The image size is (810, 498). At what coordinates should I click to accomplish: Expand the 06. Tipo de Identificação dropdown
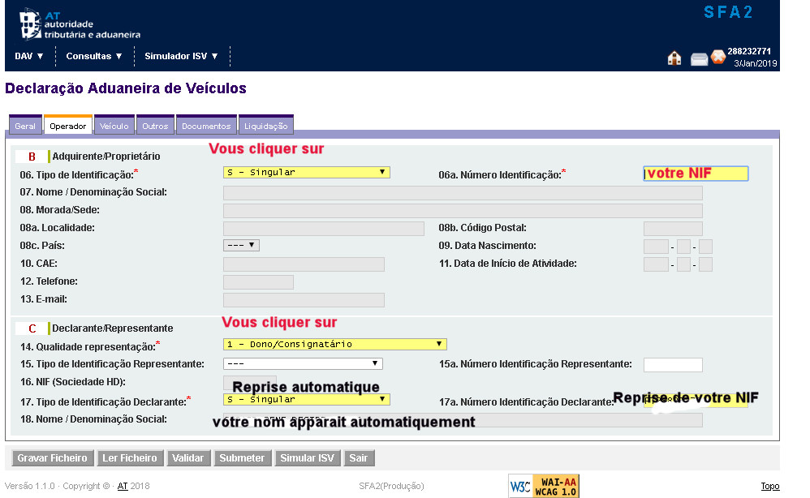point(306,173)
